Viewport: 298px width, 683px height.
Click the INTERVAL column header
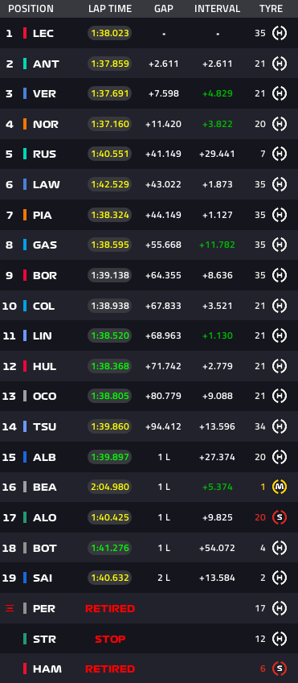(217, 9)
